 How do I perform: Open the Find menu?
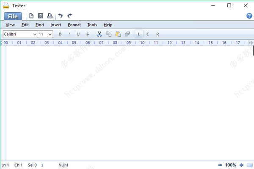click(40, 25)
